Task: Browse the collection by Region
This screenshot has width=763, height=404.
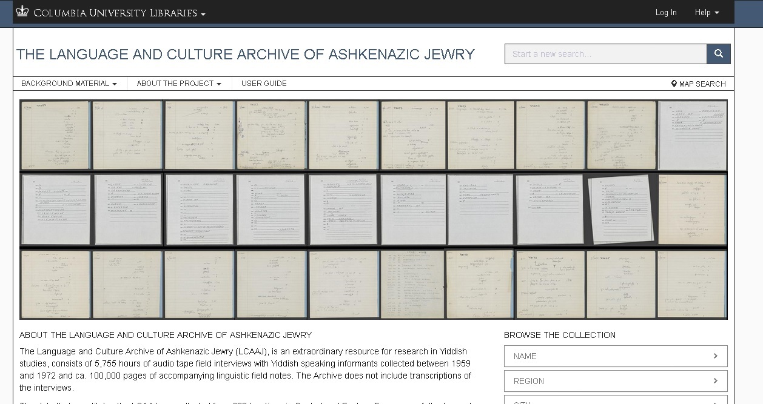Action: 616,381
